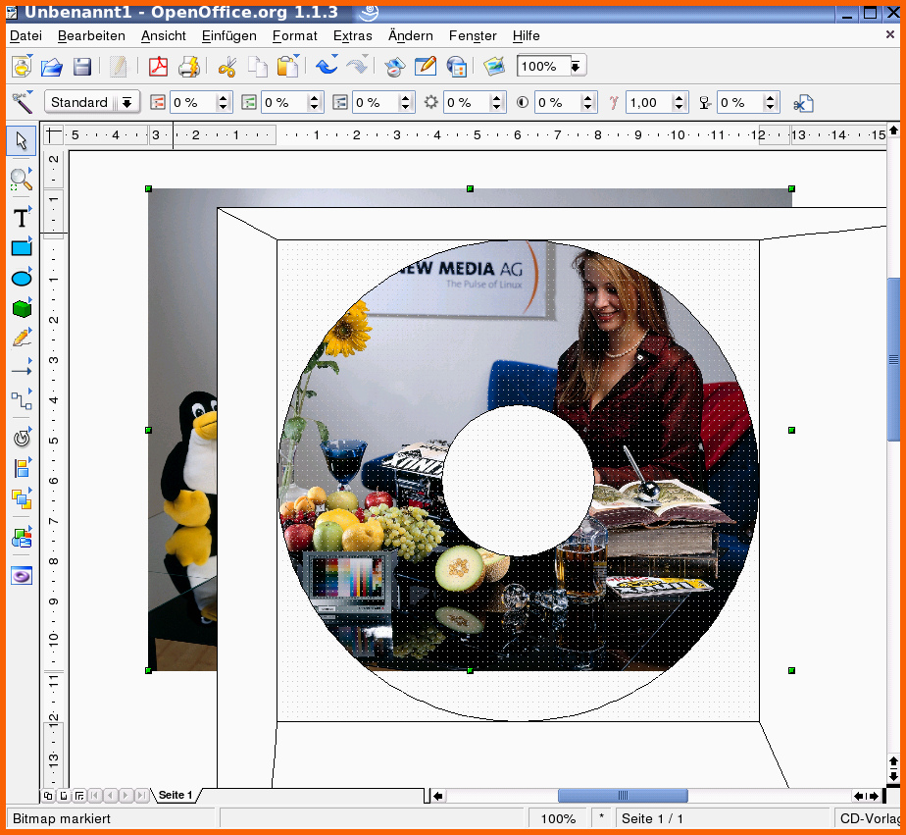Open the Ansicht menu
This screenshot has width=906, height=835.
pos(164,36)
